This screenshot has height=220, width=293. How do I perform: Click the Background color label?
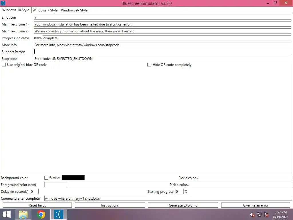[14, 178]
